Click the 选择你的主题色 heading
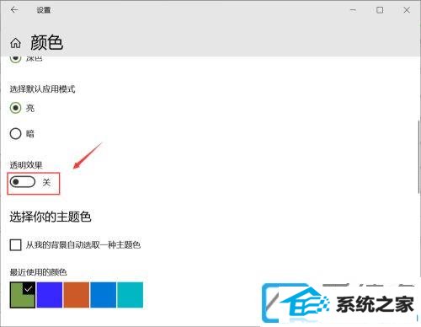Image resolution: width=421 pixels, height=327 pixels. (x=51, y=217)
